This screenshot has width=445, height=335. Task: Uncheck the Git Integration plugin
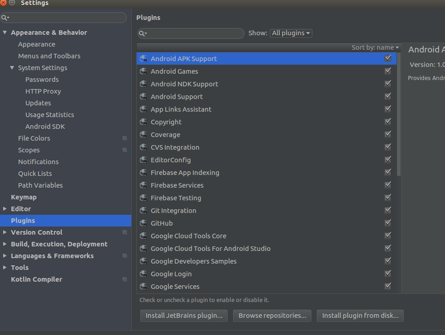388,210
